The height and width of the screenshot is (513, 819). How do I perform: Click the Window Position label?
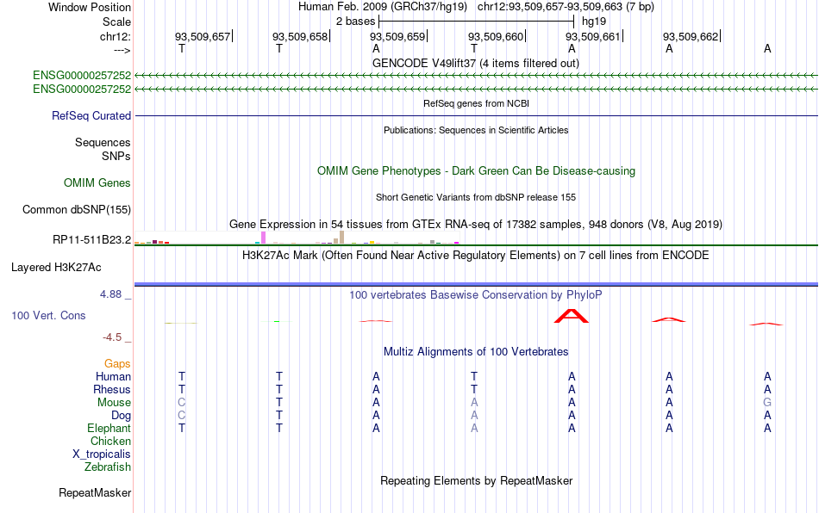[x=90, y=7]
